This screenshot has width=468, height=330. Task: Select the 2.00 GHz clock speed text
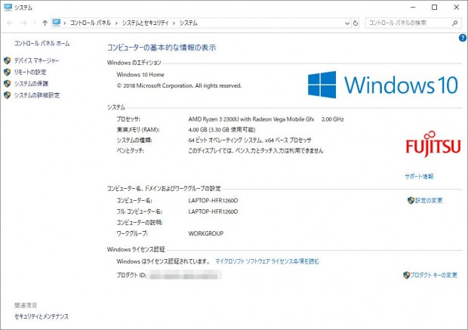point(332,119)
